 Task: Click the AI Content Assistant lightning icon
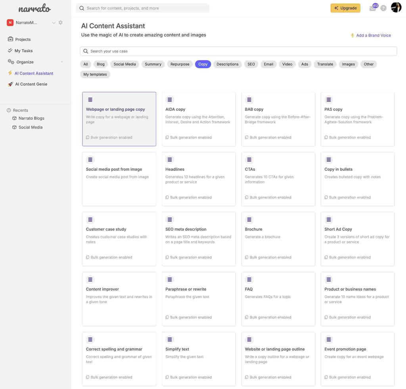tap(10, 73)
